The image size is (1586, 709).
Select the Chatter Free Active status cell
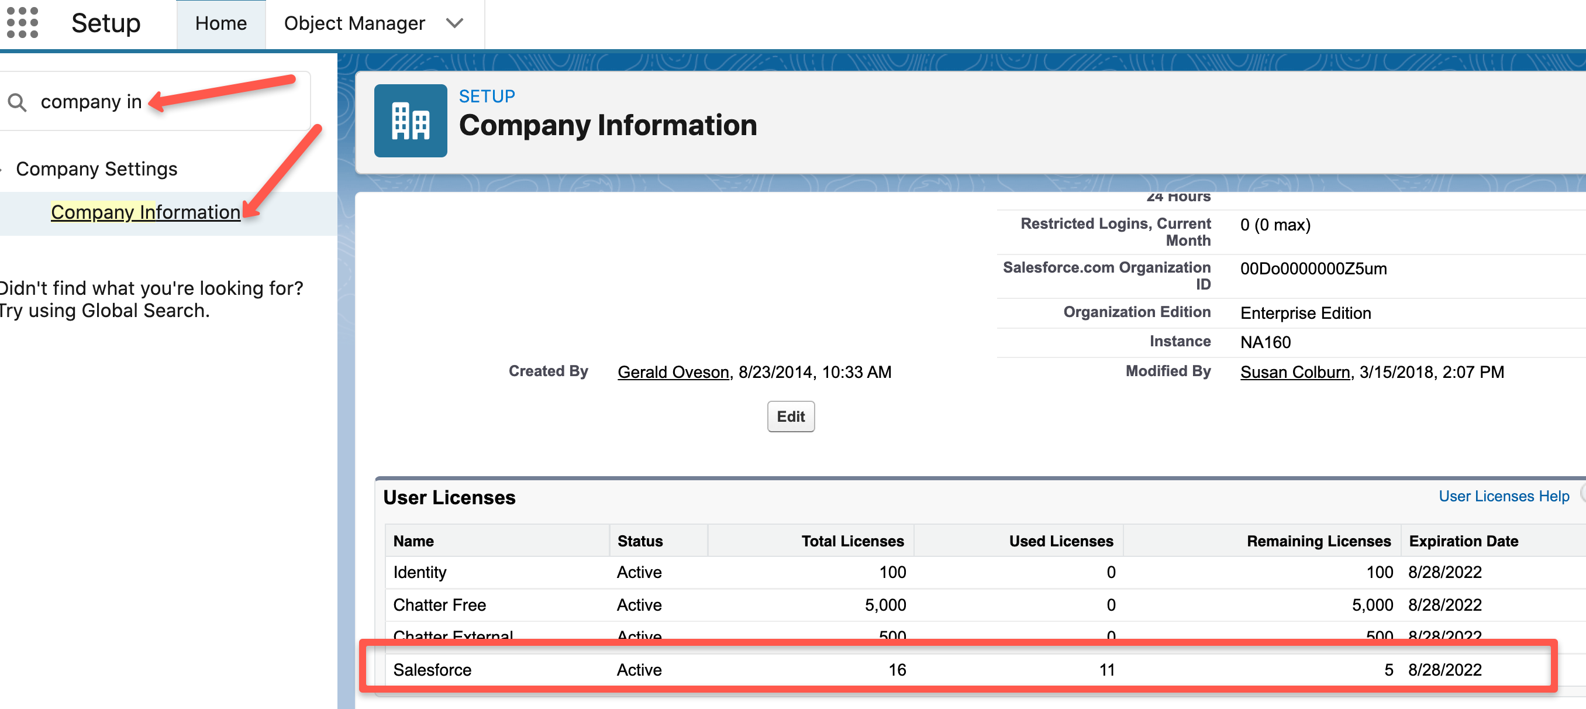pyautogui.click(x=639, y=604)
